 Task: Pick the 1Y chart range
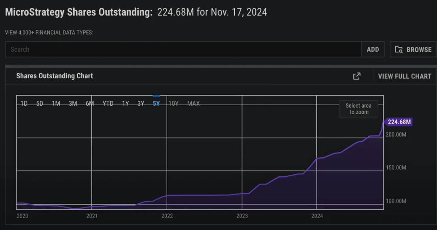point(125,104)
